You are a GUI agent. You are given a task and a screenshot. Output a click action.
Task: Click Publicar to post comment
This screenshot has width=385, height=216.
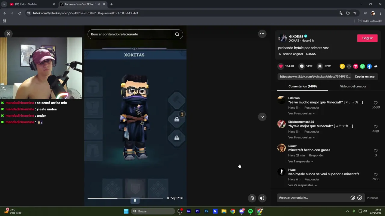coord(372,198)
